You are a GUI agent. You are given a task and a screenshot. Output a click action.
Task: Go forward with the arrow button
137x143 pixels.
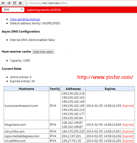pos(9,3)
